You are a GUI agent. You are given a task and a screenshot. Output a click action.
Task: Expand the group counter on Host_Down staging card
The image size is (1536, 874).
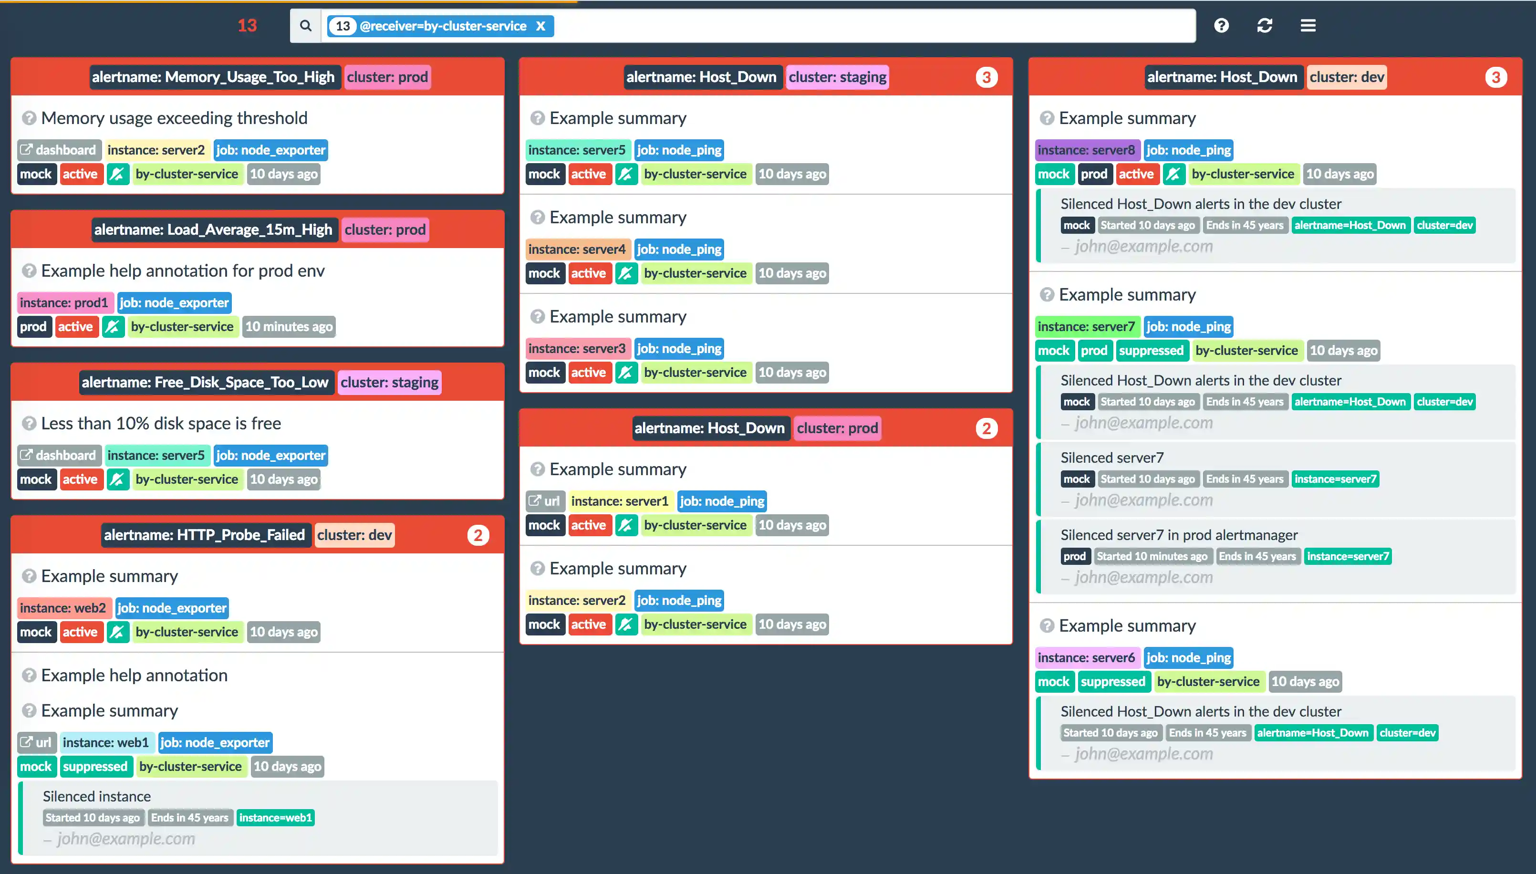click(x=987, y=77)
